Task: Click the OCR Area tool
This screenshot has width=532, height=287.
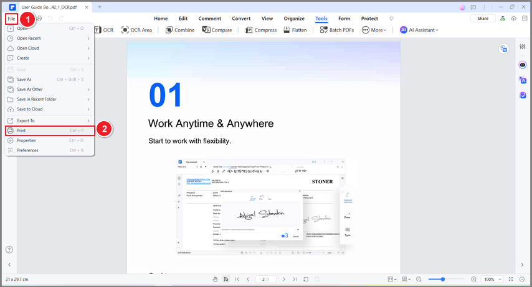Action: tap(136, 30)
